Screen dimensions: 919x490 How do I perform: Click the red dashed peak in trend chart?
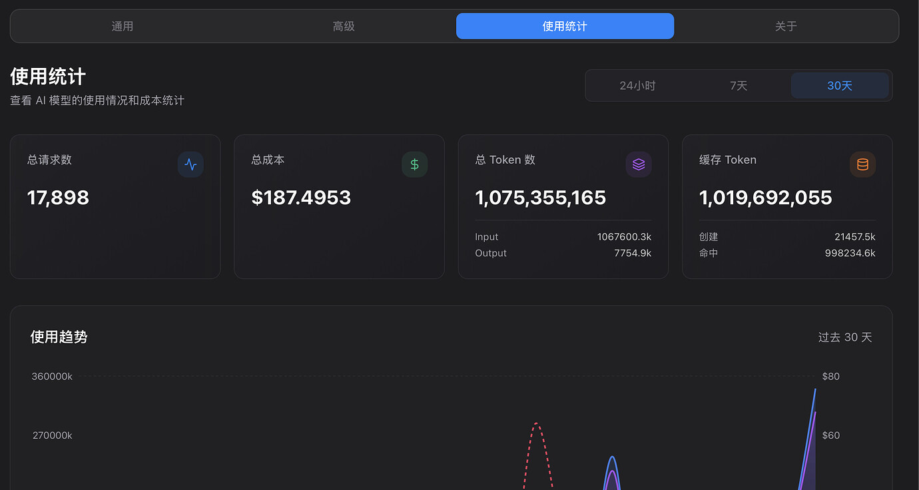click(537, 424)
